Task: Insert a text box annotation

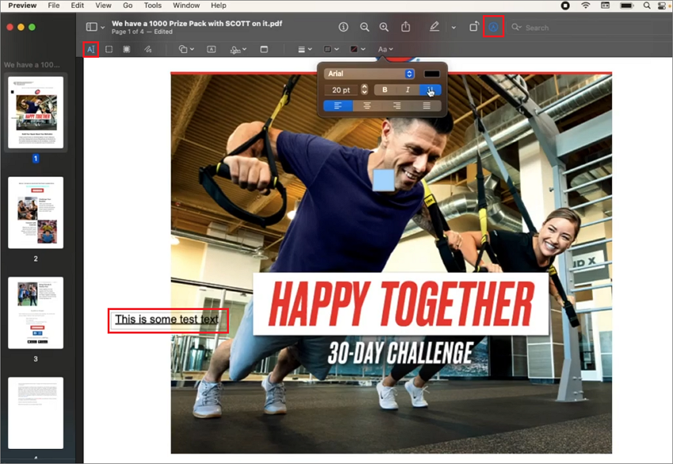Action: 211,49
